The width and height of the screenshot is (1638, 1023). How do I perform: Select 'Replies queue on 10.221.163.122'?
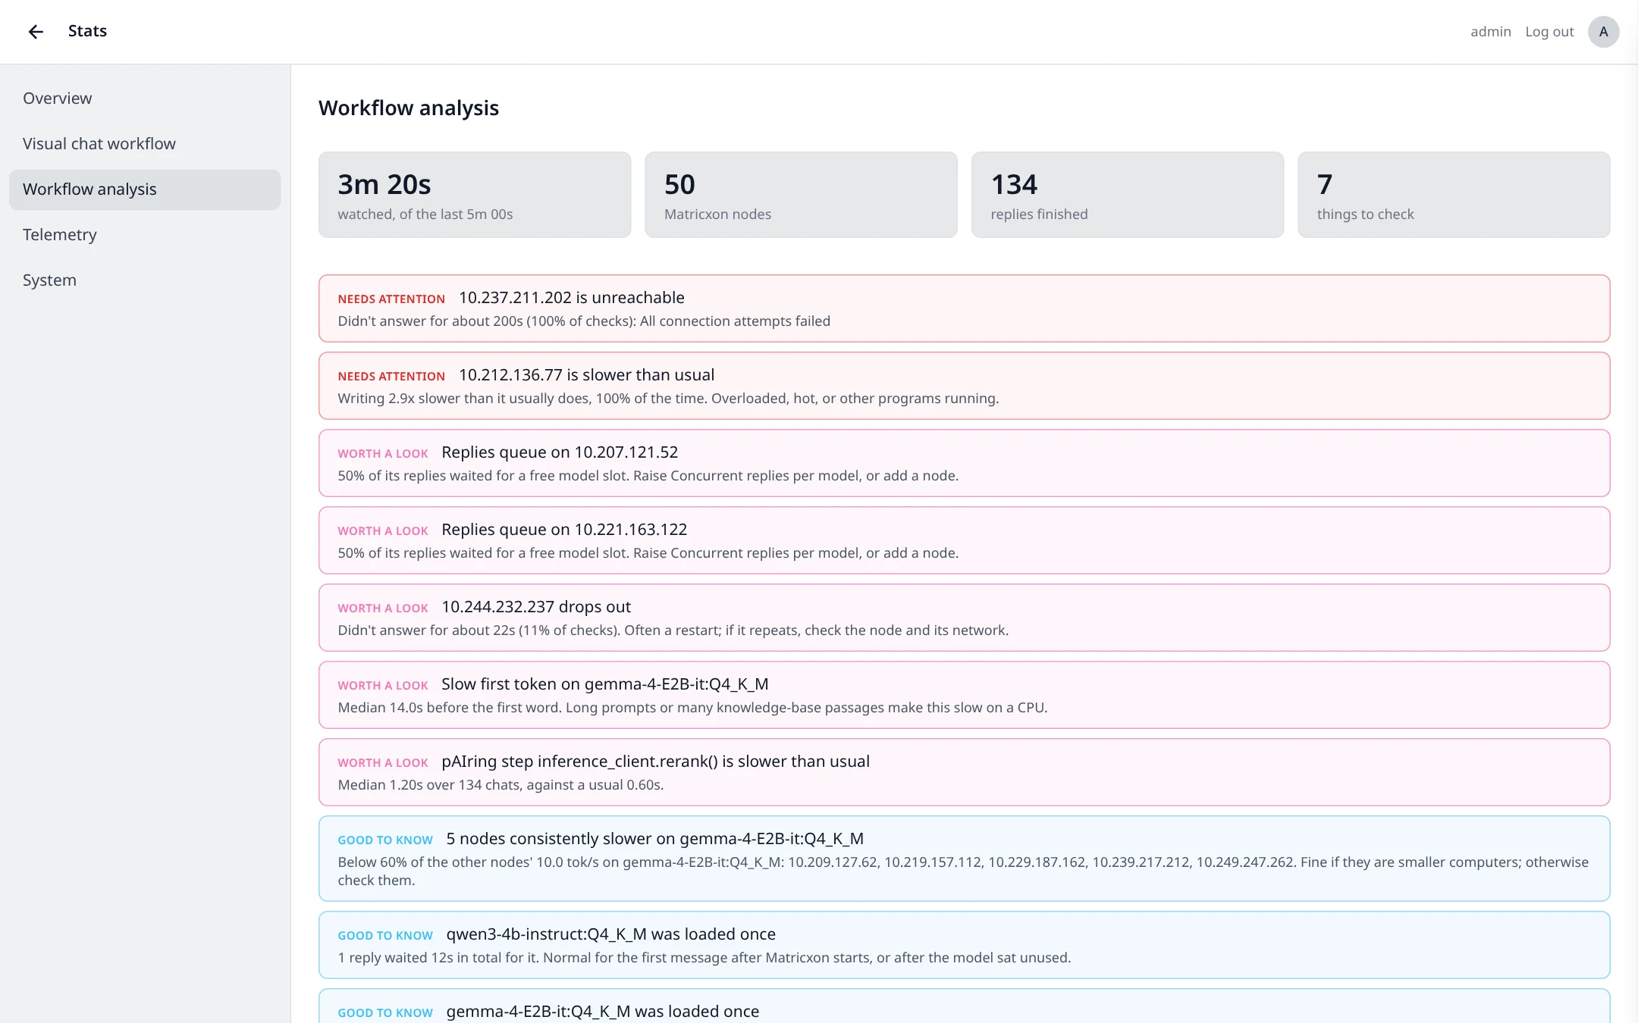point(964,540)
